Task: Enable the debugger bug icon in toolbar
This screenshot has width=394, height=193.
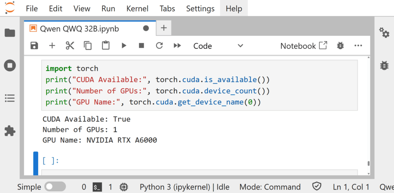Action: 340,46
